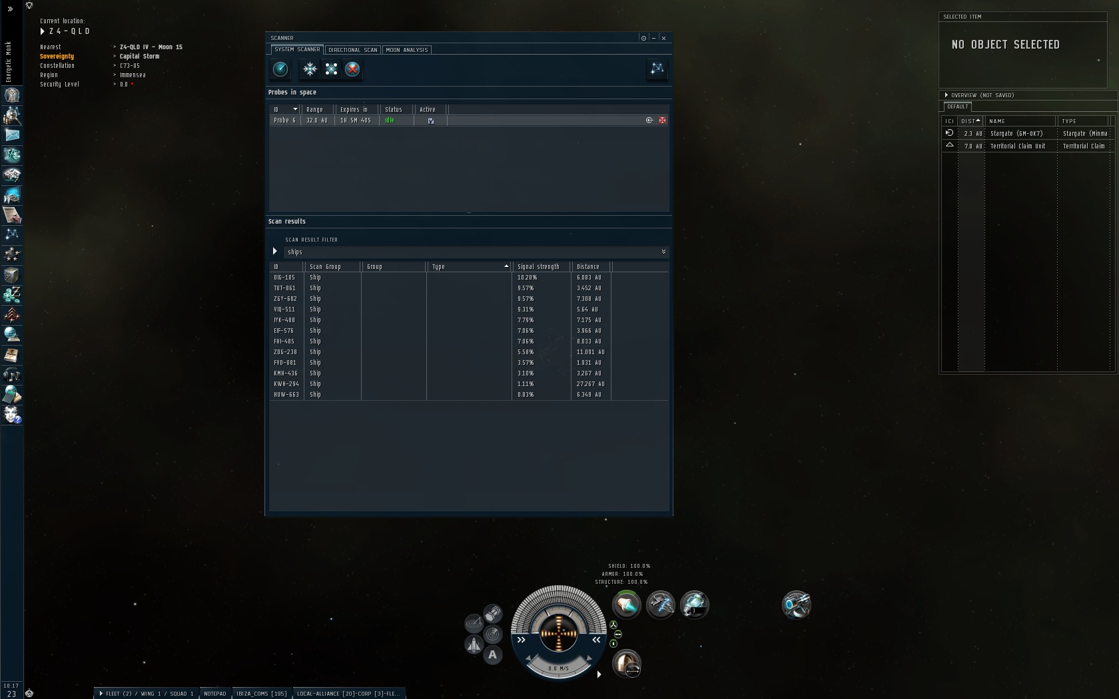Viewport: 1119px width, 699px height.
Task: Select the System Scanner tab
Action: click(297, 49)
